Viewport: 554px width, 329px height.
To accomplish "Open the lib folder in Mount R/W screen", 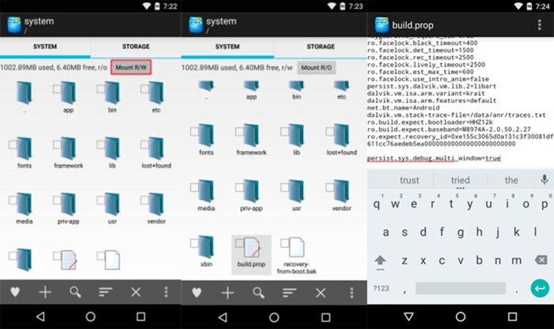I will click(x=112, y=152).
